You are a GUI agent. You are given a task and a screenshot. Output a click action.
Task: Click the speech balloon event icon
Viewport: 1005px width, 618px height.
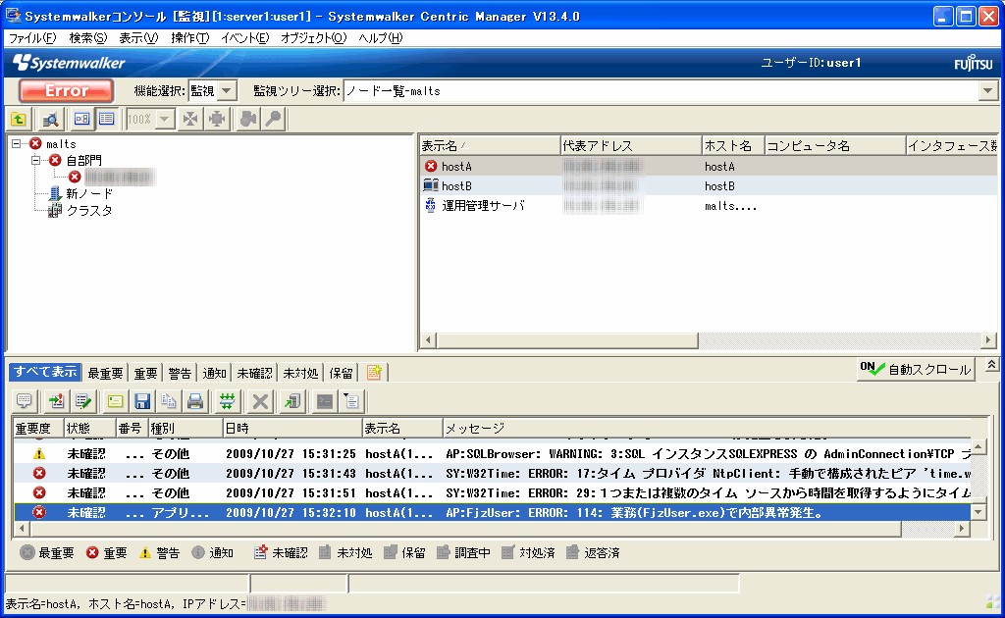pos(25,401)
